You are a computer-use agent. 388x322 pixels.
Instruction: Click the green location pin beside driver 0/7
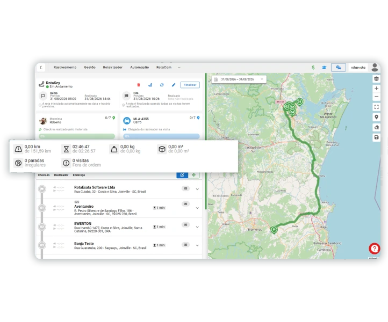tap(113, 118)
